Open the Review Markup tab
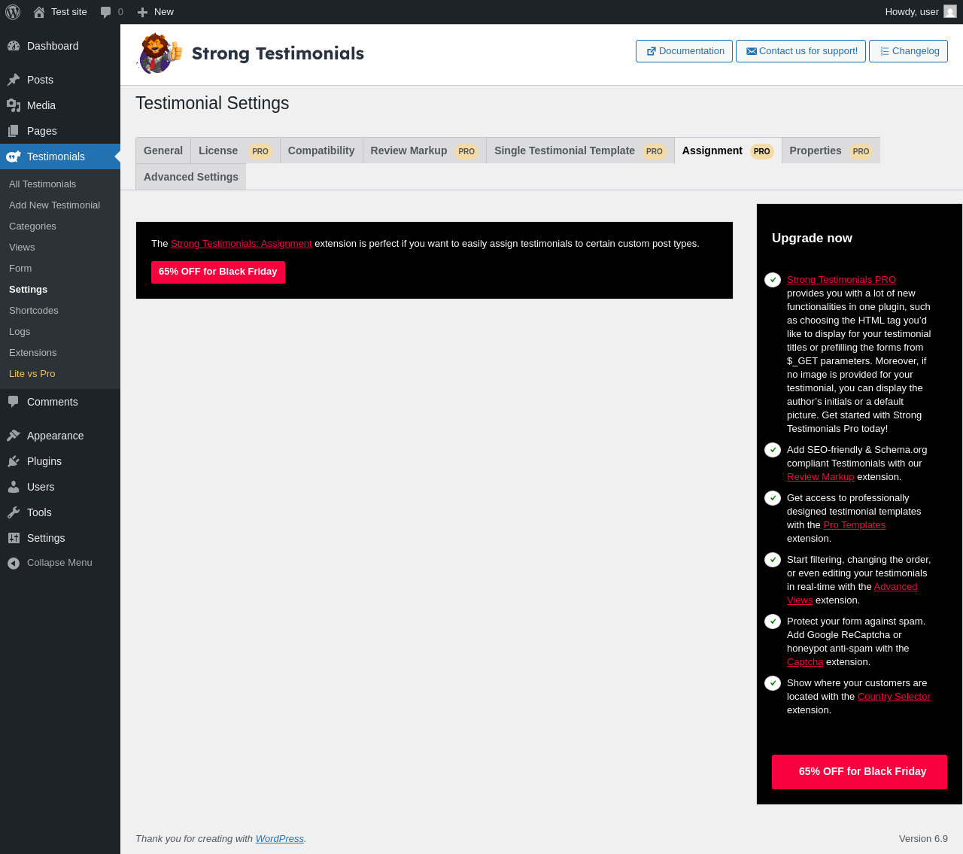Screen dimensions: 963x854 (424, 150)
